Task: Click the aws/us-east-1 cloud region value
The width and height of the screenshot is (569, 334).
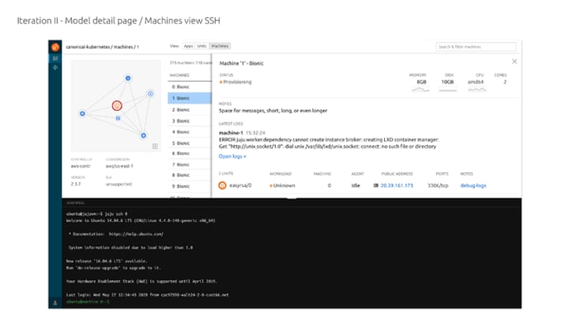Action: click(x=119, y=166)
